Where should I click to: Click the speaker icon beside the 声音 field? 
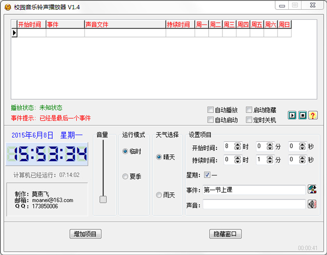click(x=312, y=204)
